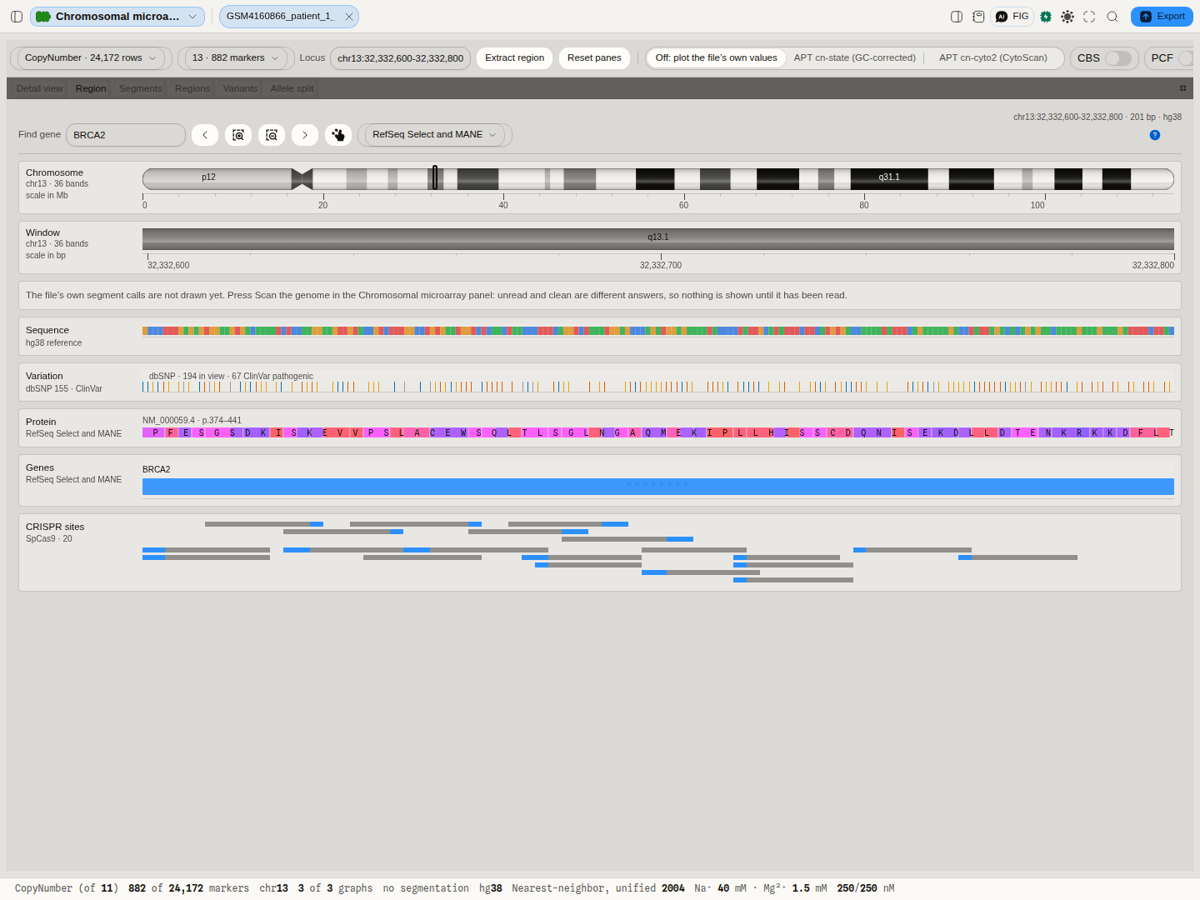Open the RefSeq Select and MANE dropdown
Image resolution: width=1200 pixels, height=900 pixels.
(x=434, y=135)
